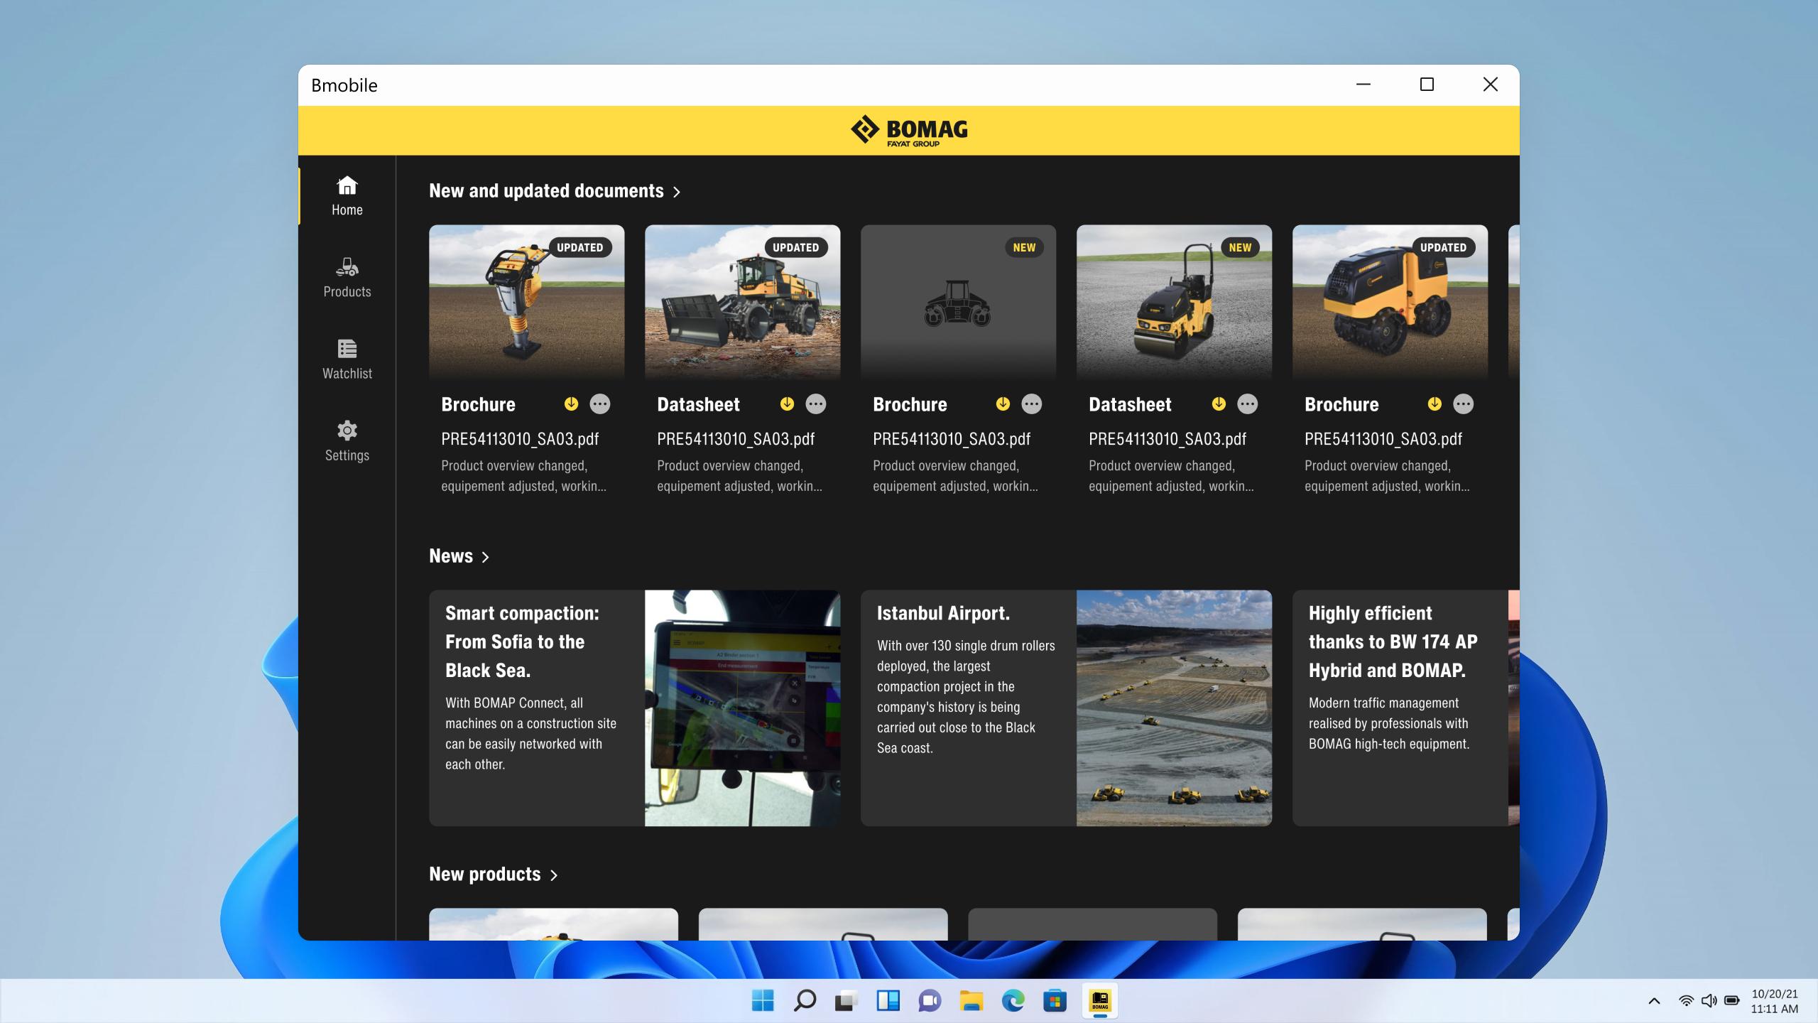
Task: Open the Products sidebar section
Action: click(x=347, y=278)
